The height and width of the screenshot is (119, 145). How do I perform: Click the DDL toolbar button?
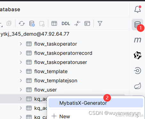[66, 24]
